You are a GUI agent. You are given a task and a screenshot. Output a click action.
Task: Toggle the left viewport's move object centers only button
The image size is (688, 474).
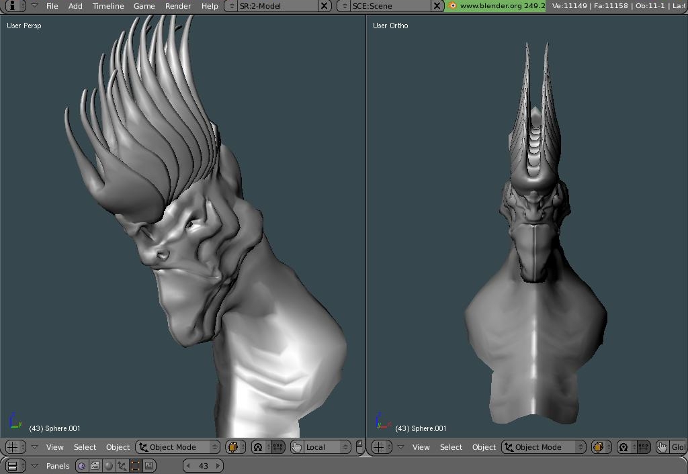click(278, 447)
